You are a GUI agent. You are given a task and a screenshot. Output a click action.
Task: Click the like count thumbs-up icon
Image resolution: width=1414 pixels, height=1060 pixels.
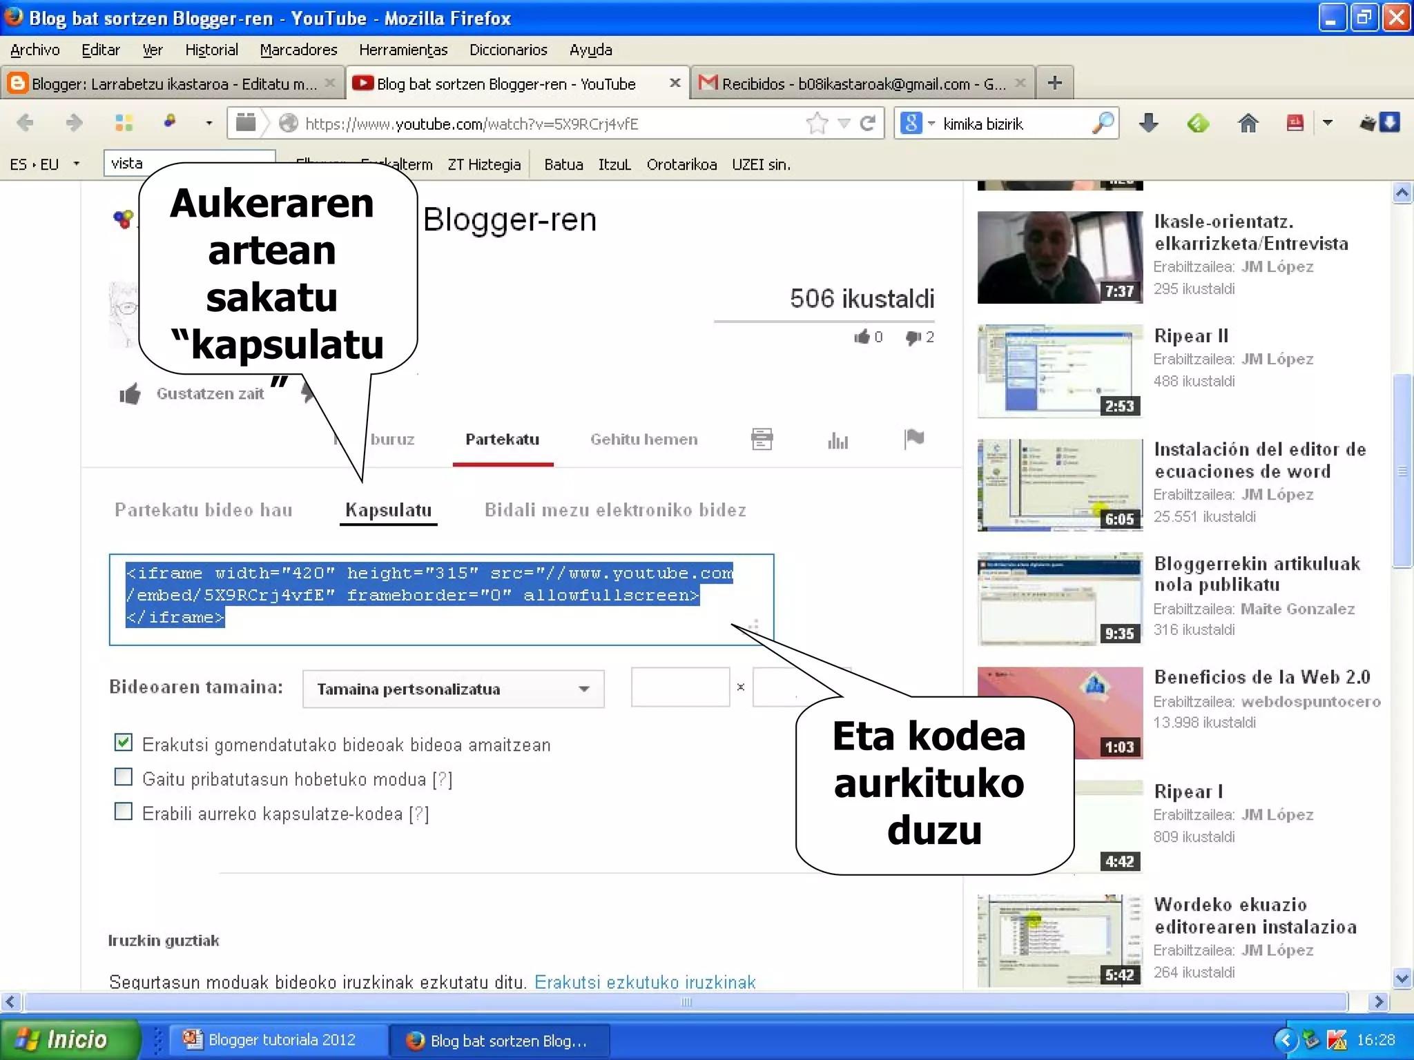(x=862, y=337)
